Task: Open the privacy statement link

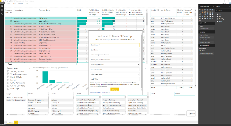Action: pos(102,86)
